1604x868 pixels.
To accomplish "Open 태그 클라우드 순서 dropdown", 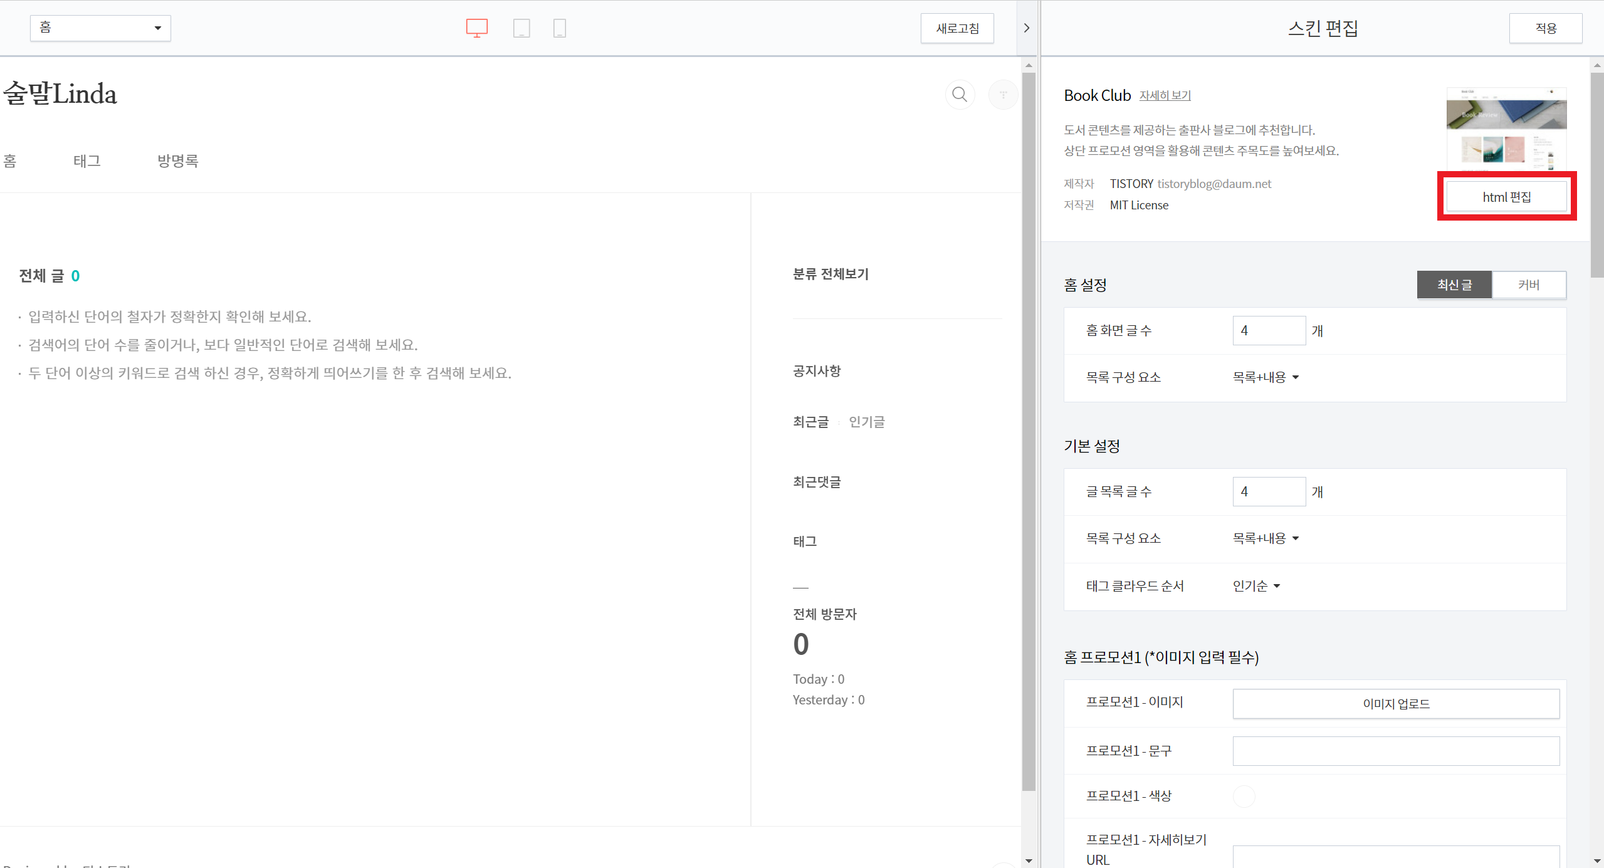I will pyautogui.click(x=1256, y=586).
